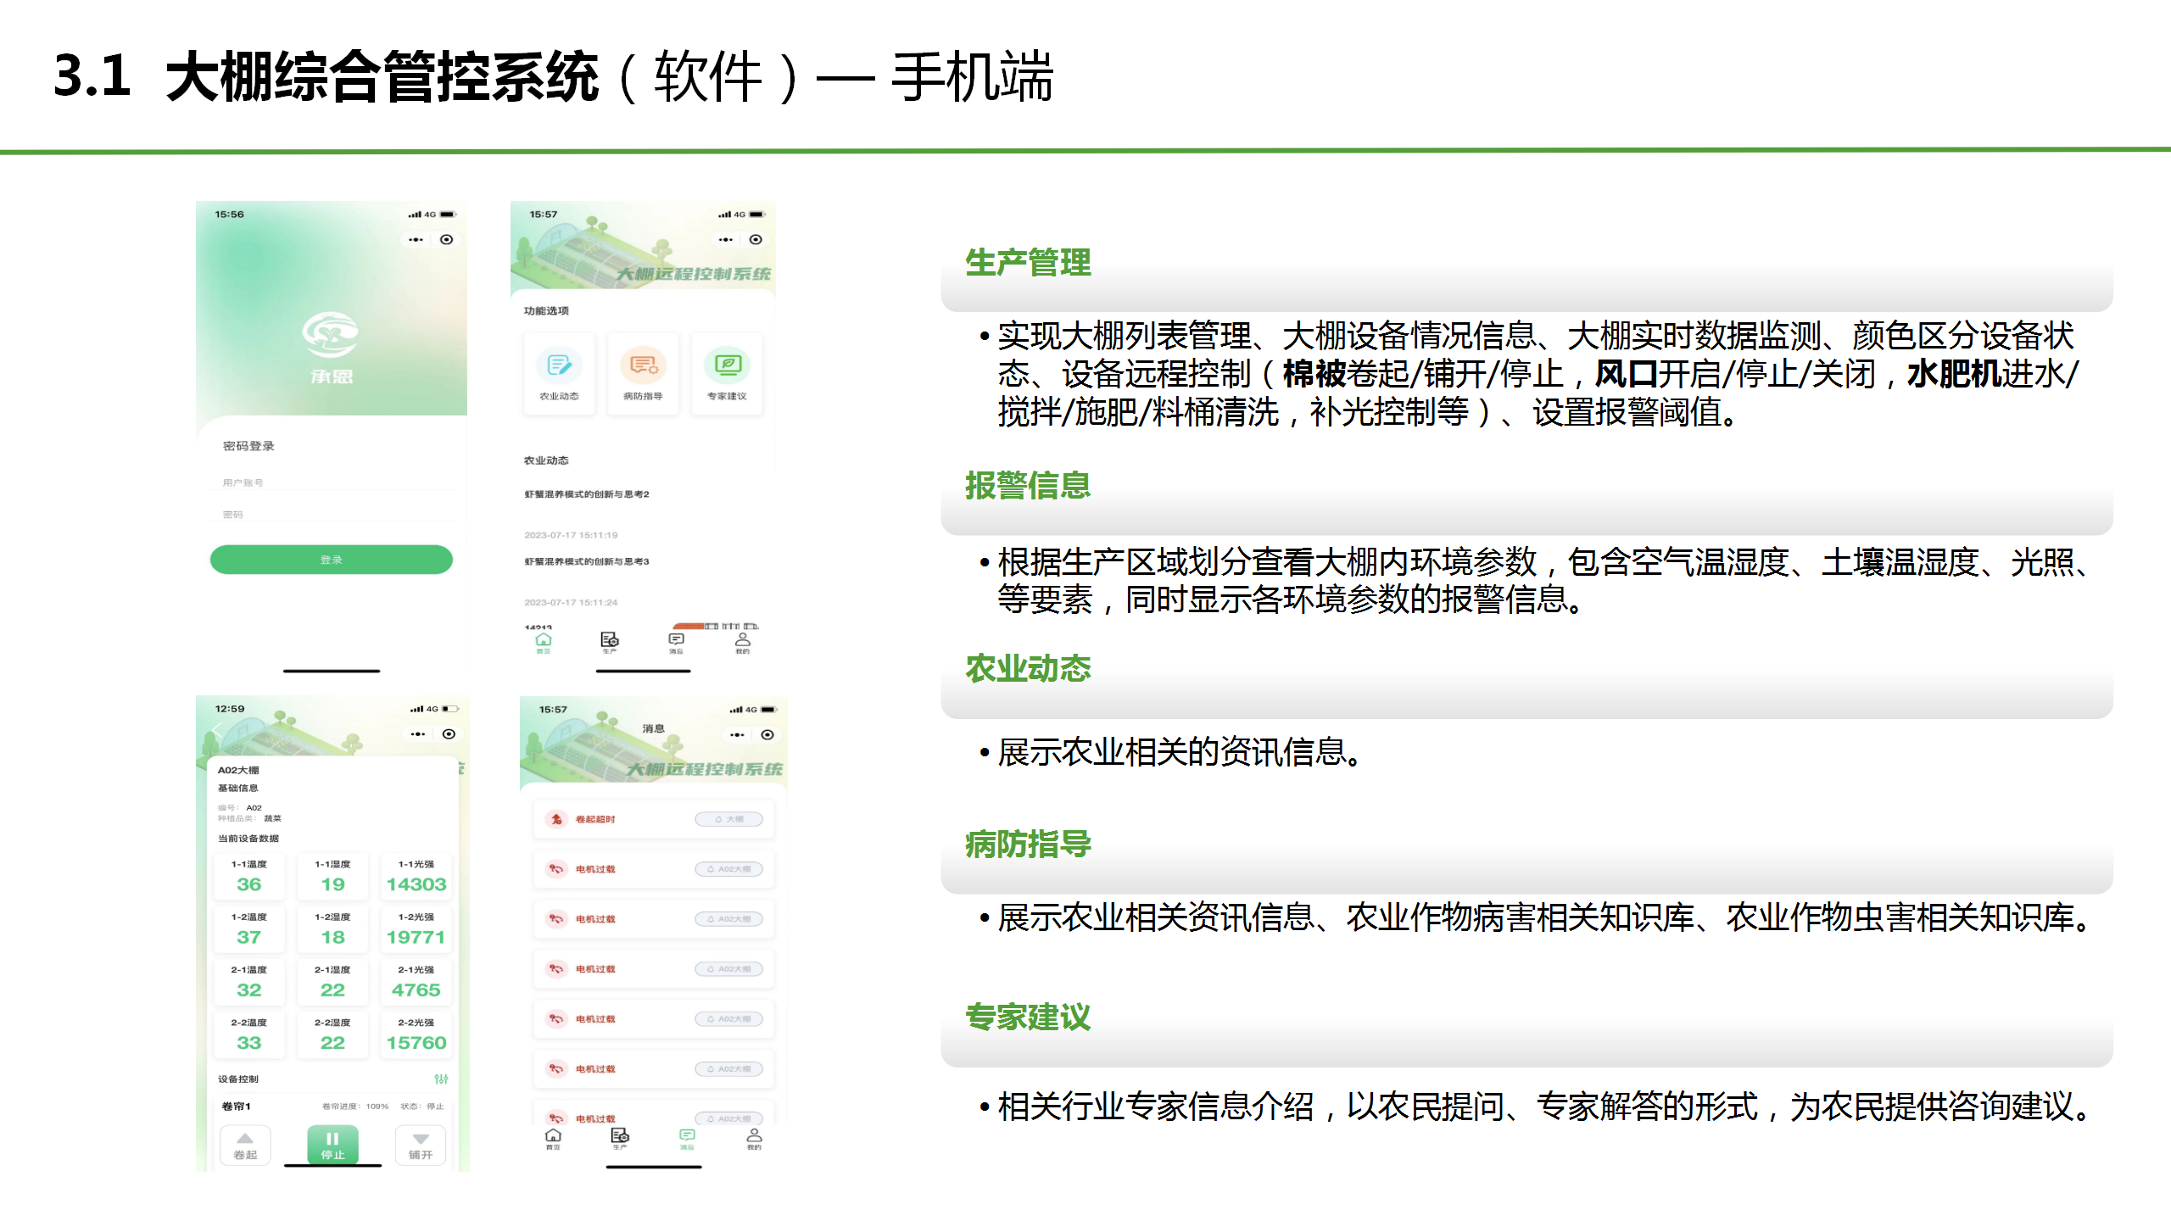Open device control settings sliders icon
The height and width of the screenshot is (1221, 2171).
pos(441,1079)
